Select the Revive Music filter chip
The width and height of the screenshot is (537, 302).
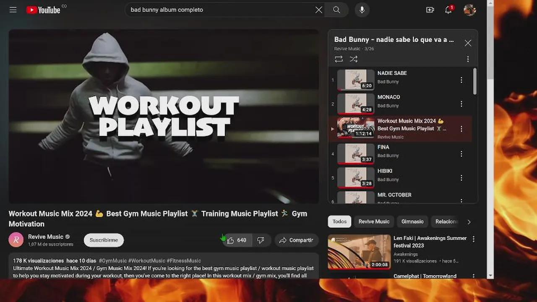tap(374, 221)
